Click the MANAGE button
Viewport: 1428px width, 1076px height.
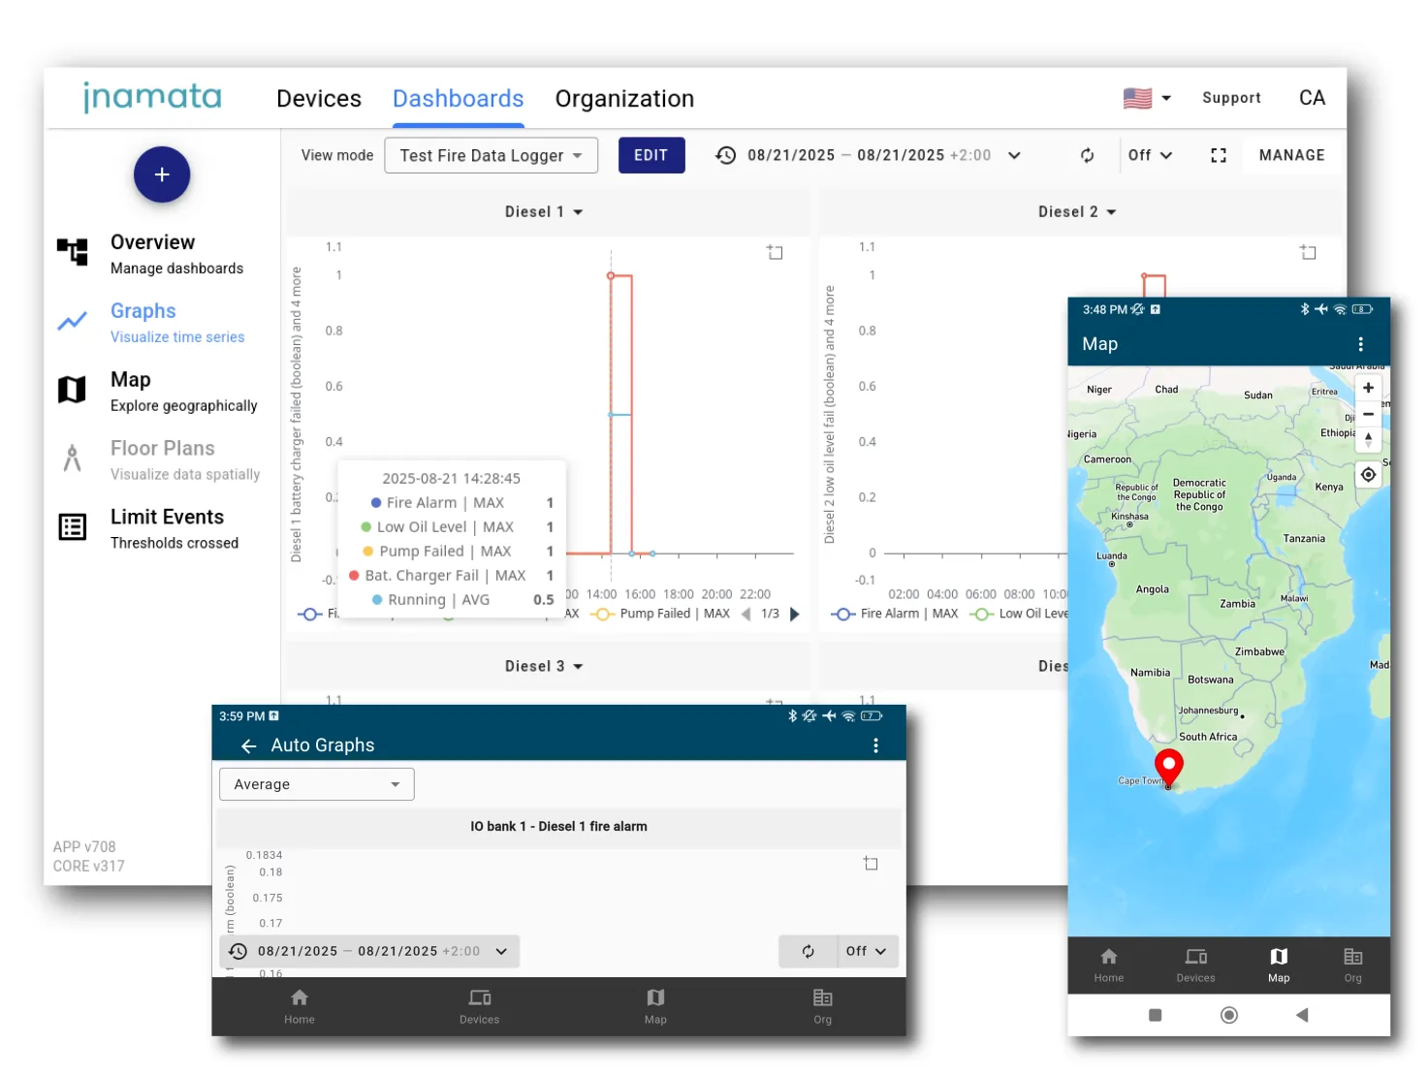[x=1291, y=155]
